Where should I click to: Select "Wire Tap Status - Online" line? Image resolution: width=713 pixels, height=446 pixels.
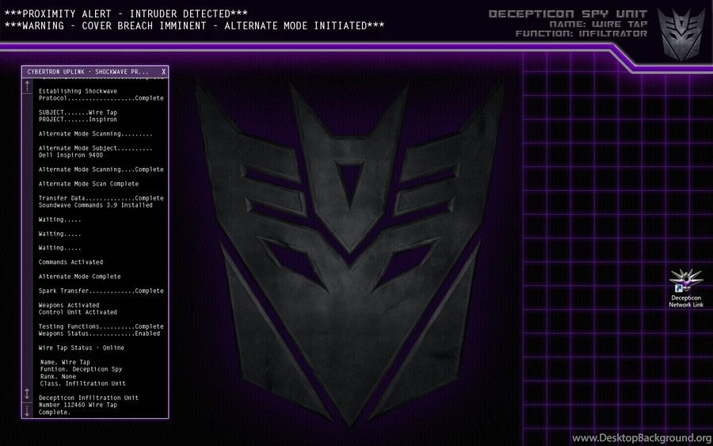tap(82, 348)
